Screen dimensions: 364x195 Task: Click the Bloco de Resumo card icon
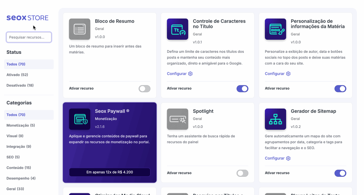coord(80,29)
